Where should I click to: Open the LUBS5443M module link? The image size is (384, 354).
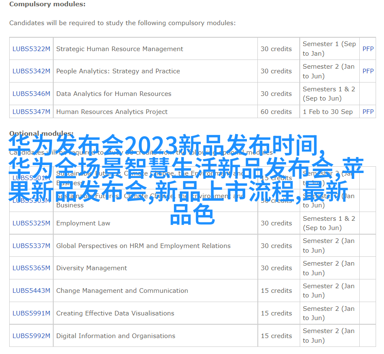tap(31, 291)
